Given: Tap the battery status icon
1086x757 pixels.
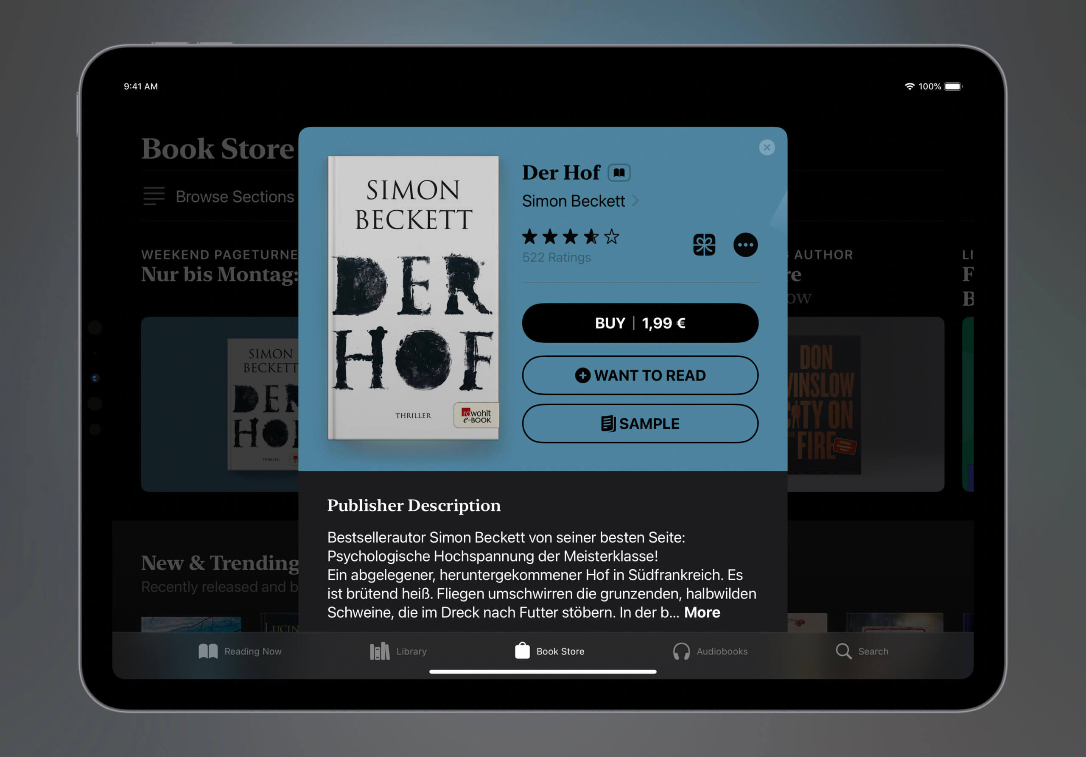Looking at the screenshot, I should 953,86.
